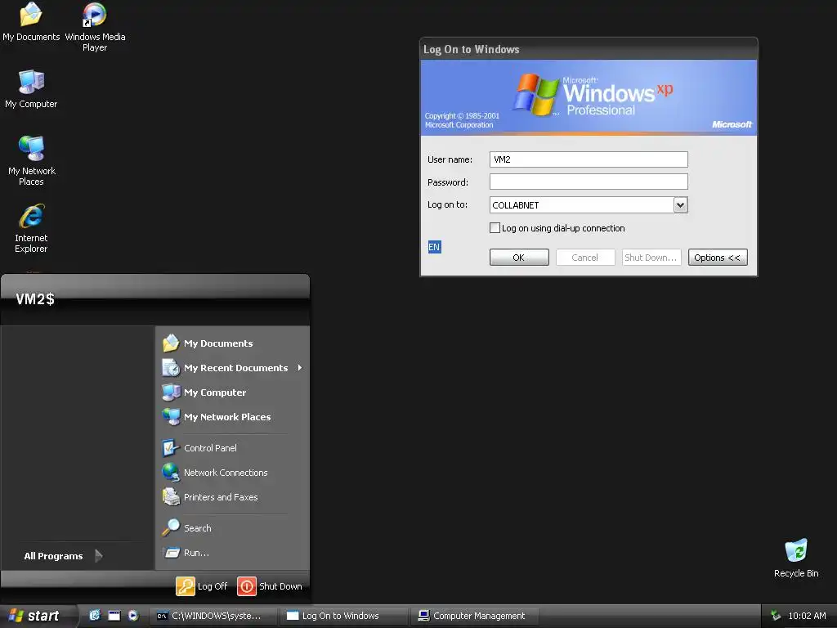
Task: Open Windows Media Player desktop shortcut
Action: 95,27
